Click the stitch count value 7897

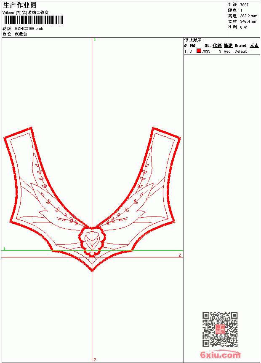point(244,5)
